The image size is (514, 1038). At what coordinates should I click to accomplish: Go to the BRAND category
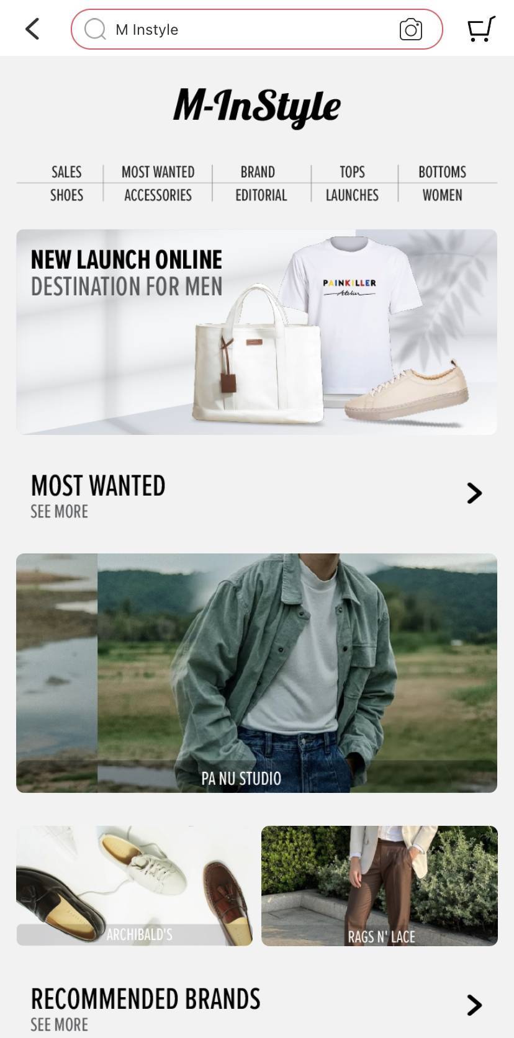point(258,172)
